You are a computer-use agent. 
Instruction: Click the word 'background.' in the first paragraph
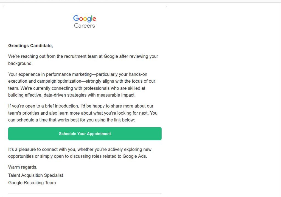pyautogui.click(x=20, y=63)
